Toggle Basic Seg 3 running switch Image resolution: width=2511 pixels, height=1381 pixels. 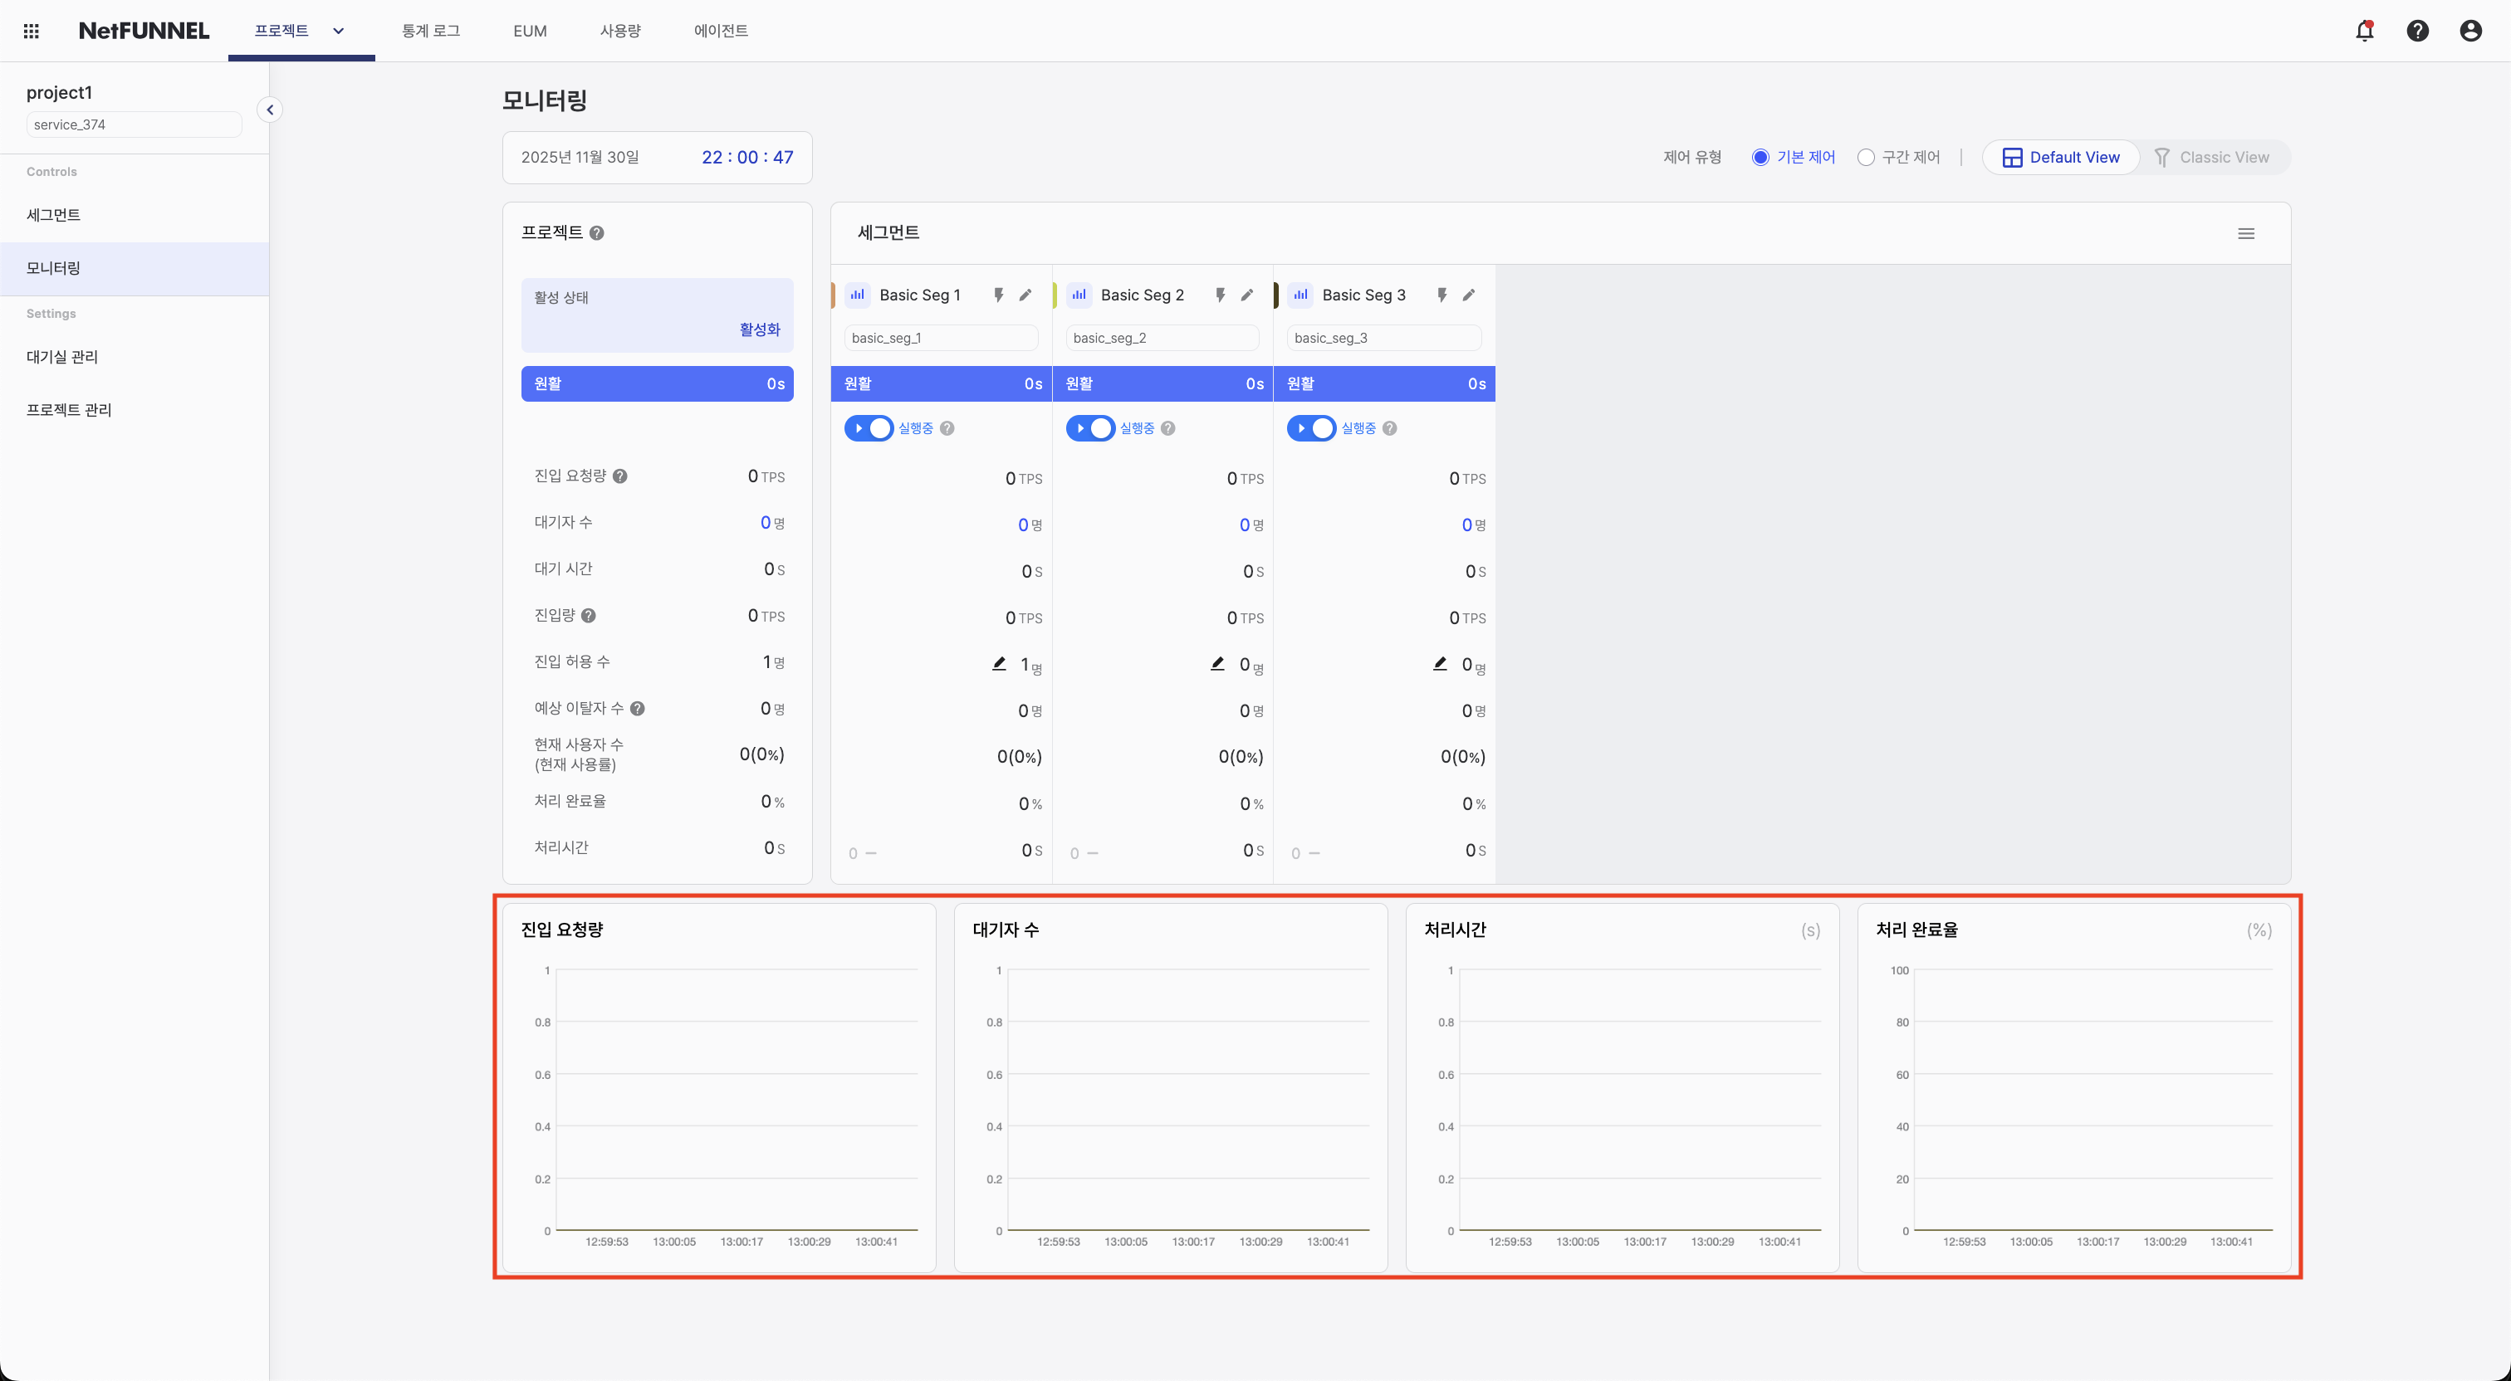pos(1311,428)
